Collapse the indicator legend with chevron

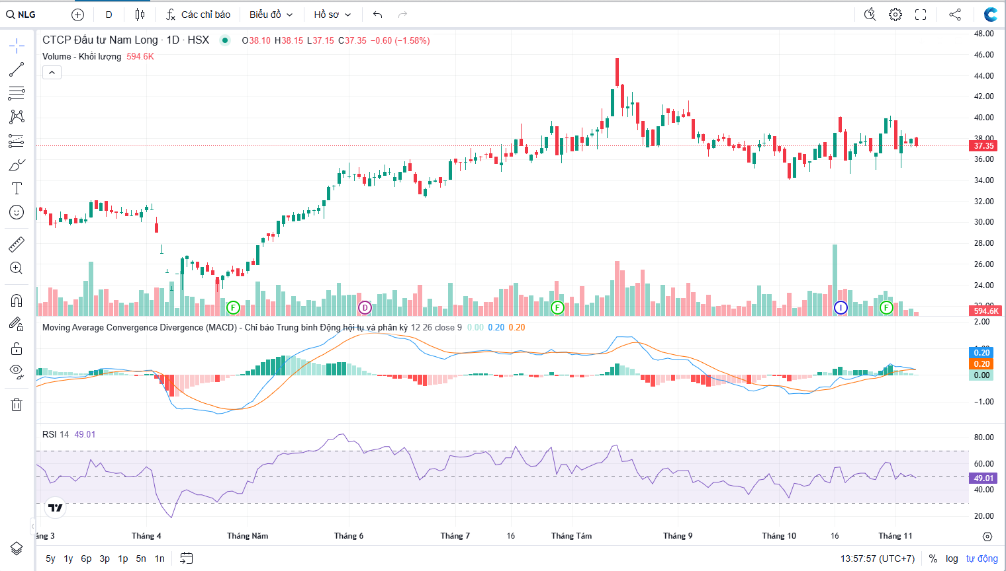click(52, 73)
